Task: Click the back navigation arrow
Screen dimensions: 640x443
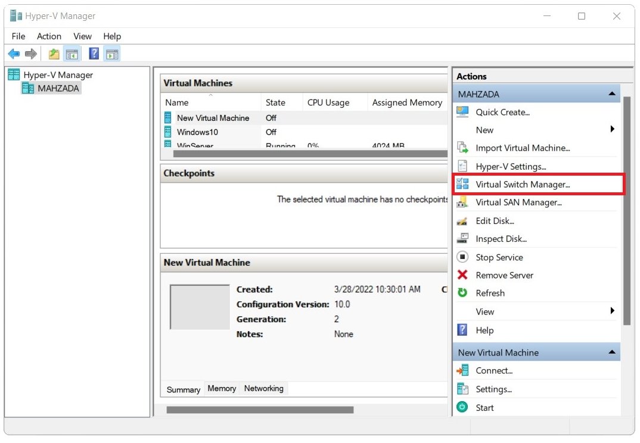Action: pos(13,54)
